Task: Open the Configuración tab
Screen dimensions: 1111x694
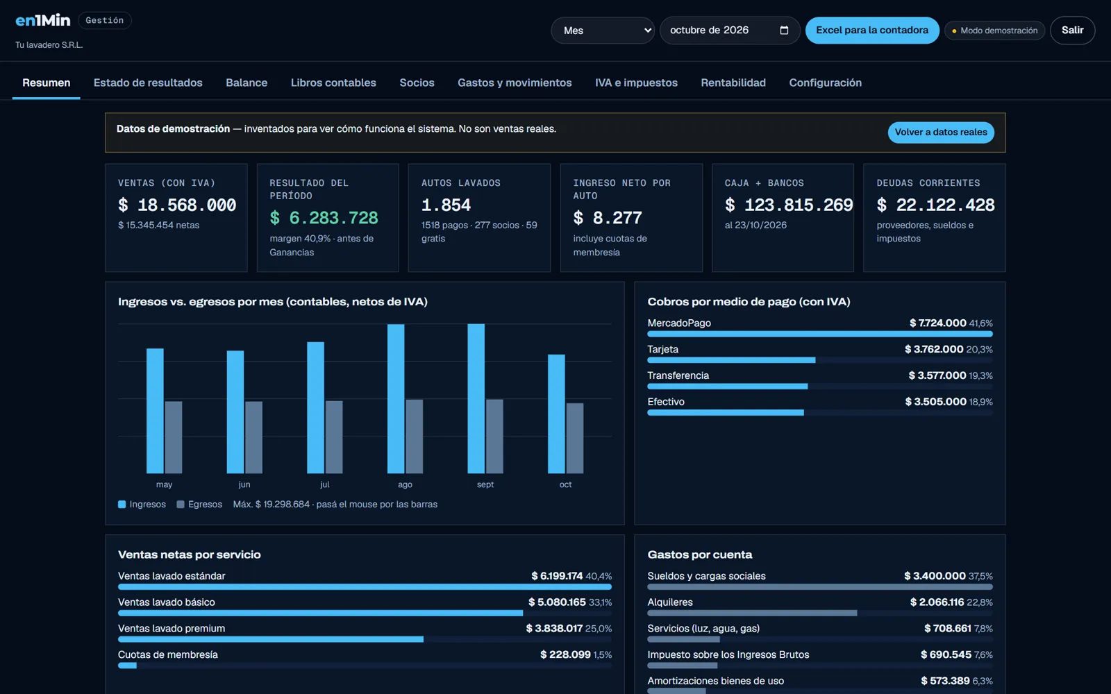Action: click(x=825, y=83)
